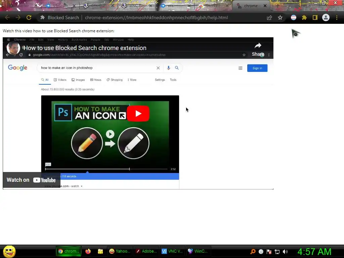The height and width of the screenshot is (258, 344).
Task: Open the Chrome three-dot menu
Action: click(x=337, y=17)
